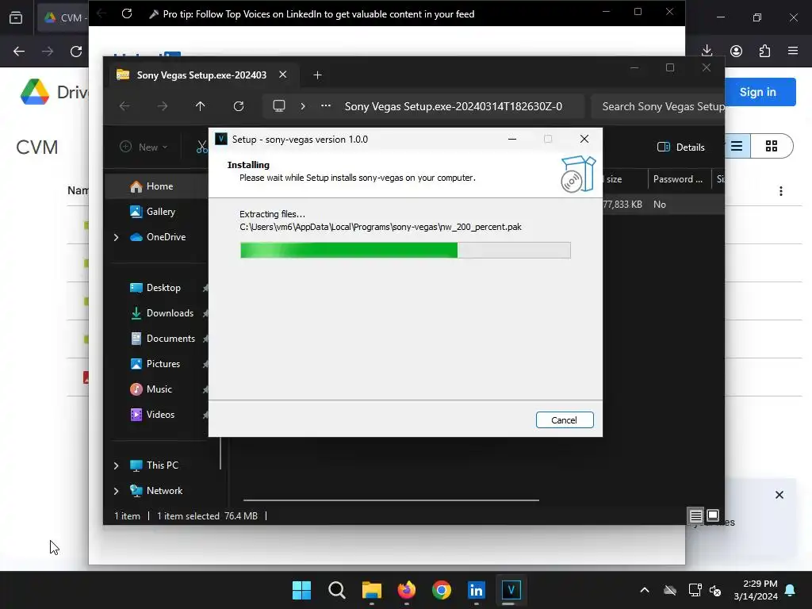Open the Drive row three-dots menu
The image size is (812, 609).
point(781,191)
